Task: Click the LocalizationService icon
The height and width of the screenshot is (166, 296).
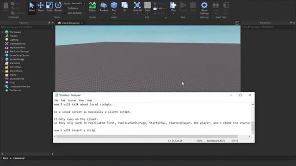Action: [7, 87]
